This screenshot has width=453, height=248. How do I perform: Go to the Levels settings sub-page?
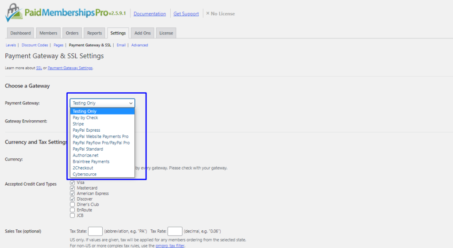point(11,45)
